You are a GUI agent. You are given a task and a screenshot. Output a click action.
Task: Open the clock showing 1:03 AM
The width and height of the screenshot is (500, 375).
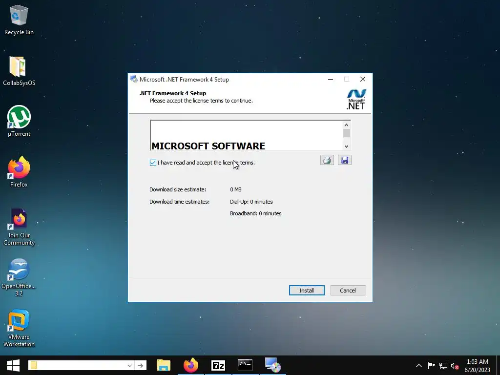coord(477,366)
